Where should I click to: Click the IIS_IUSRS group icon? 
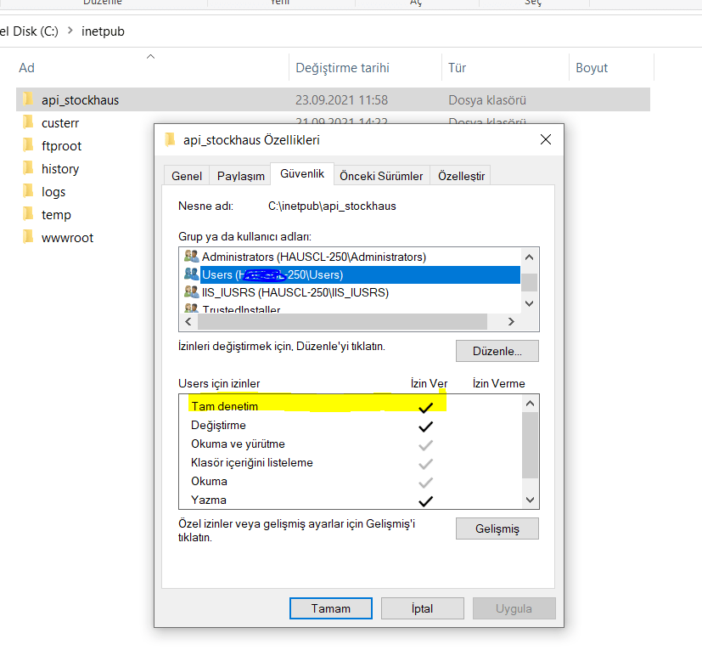click(x=191, y=292)
